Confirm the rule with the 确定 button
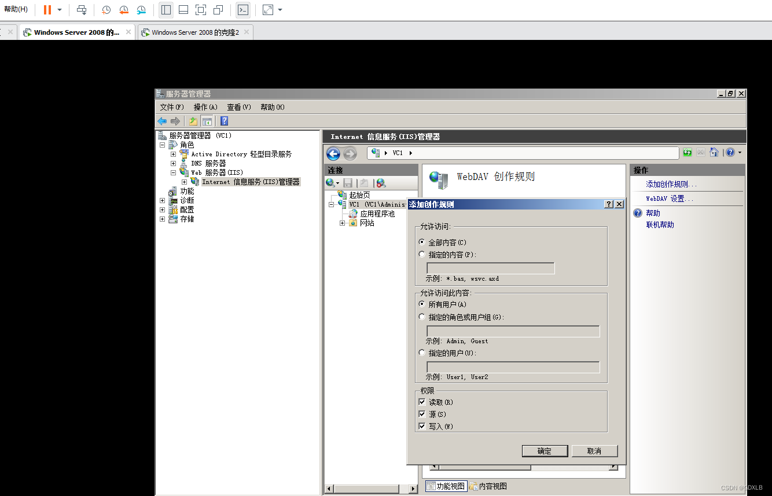Viewport: 772px width, 496px height. pos(545,451)
